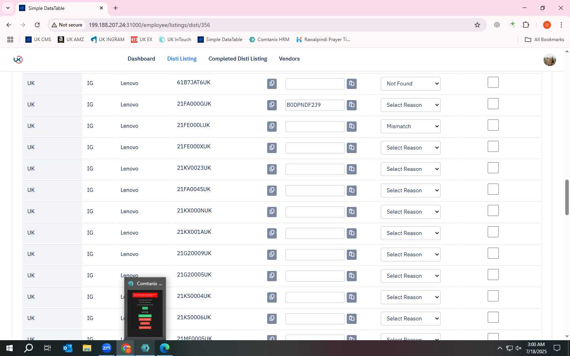Tick the checkbox for 21KX001AUK

click(x=493, y=232)
